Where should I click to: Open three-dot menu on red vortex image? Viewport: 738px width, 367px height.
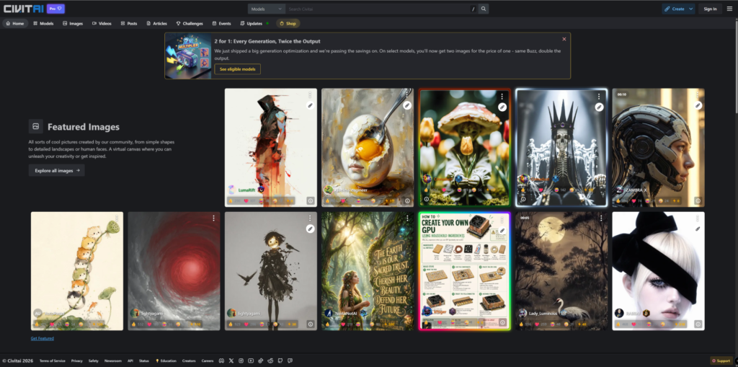pyautogui.click(x=213, y=218)
